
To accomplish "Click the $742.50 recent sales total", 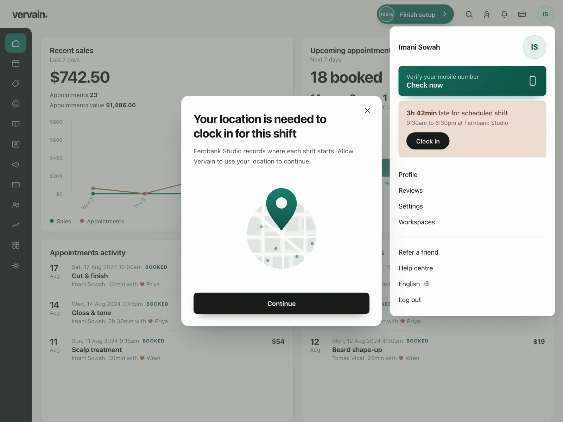I will point(80,77).
